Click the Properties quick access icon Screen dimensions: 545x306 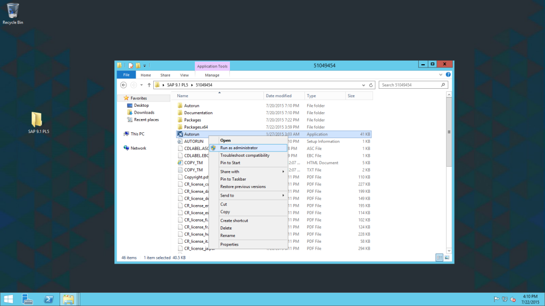(131, 65)
